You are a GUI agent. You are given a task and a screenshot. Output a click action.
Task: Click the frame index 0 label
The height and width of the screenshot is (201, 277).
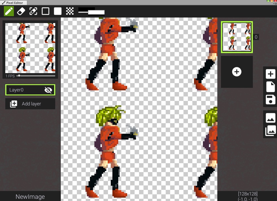point(256,37)
